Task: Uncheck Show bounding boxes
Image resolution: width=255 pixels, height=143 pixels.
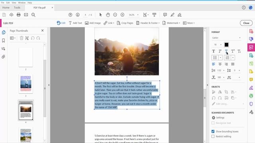Action: (213, 131)
